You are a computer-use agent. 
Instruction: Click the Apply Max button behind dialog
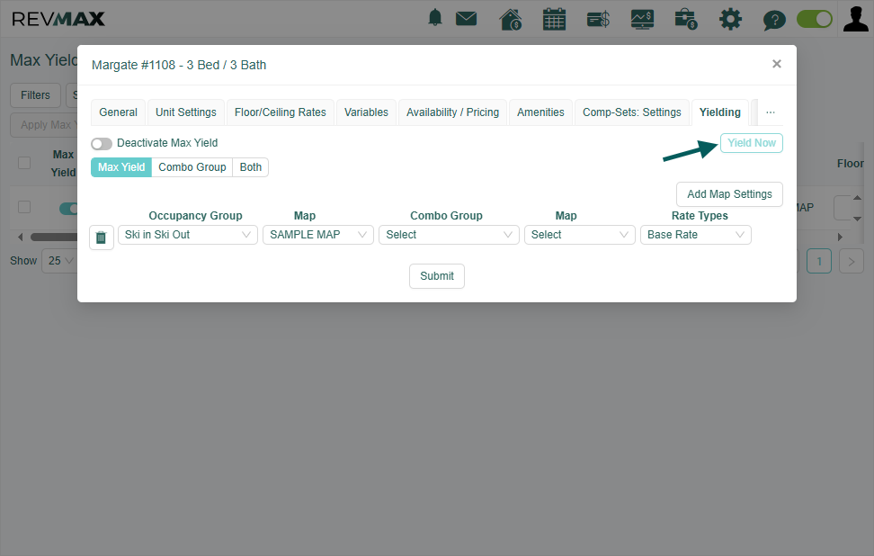point(45,125)
